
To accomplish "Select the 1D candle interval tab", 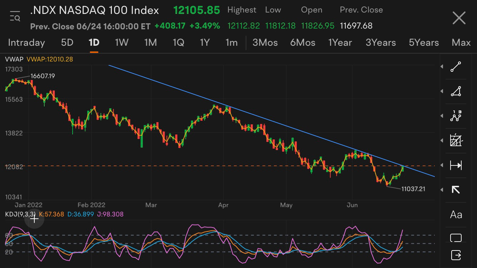I will [x=94, y=43].
